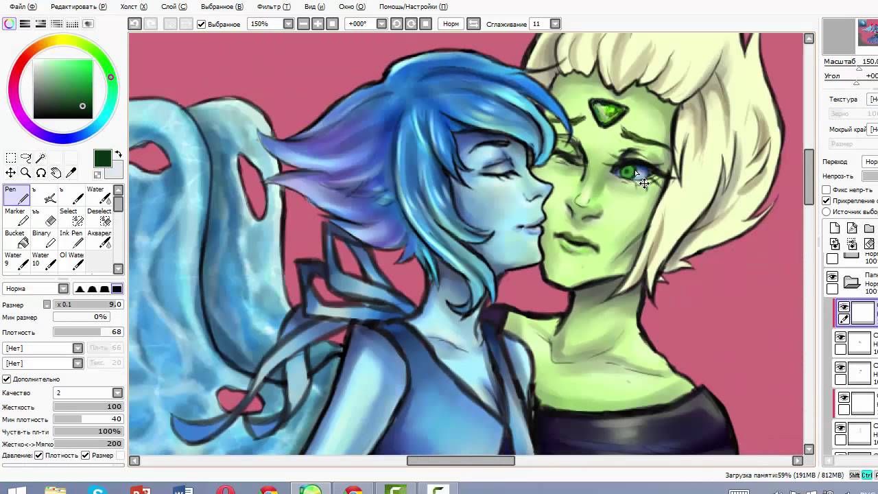The height and width of the screenshot is (494, 878).
Task: Open the first [Нет] brush shape dropdown
Action: coord(78,349)
